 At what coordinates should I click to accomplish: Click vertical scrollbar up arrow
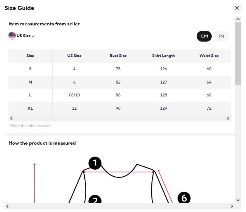point(238,19)
